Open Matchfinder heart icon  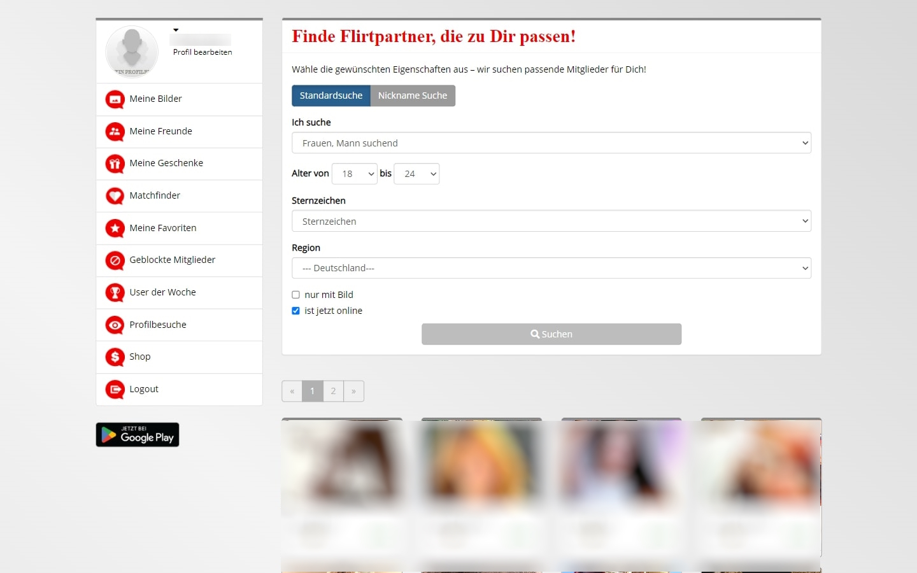[115, 196]
